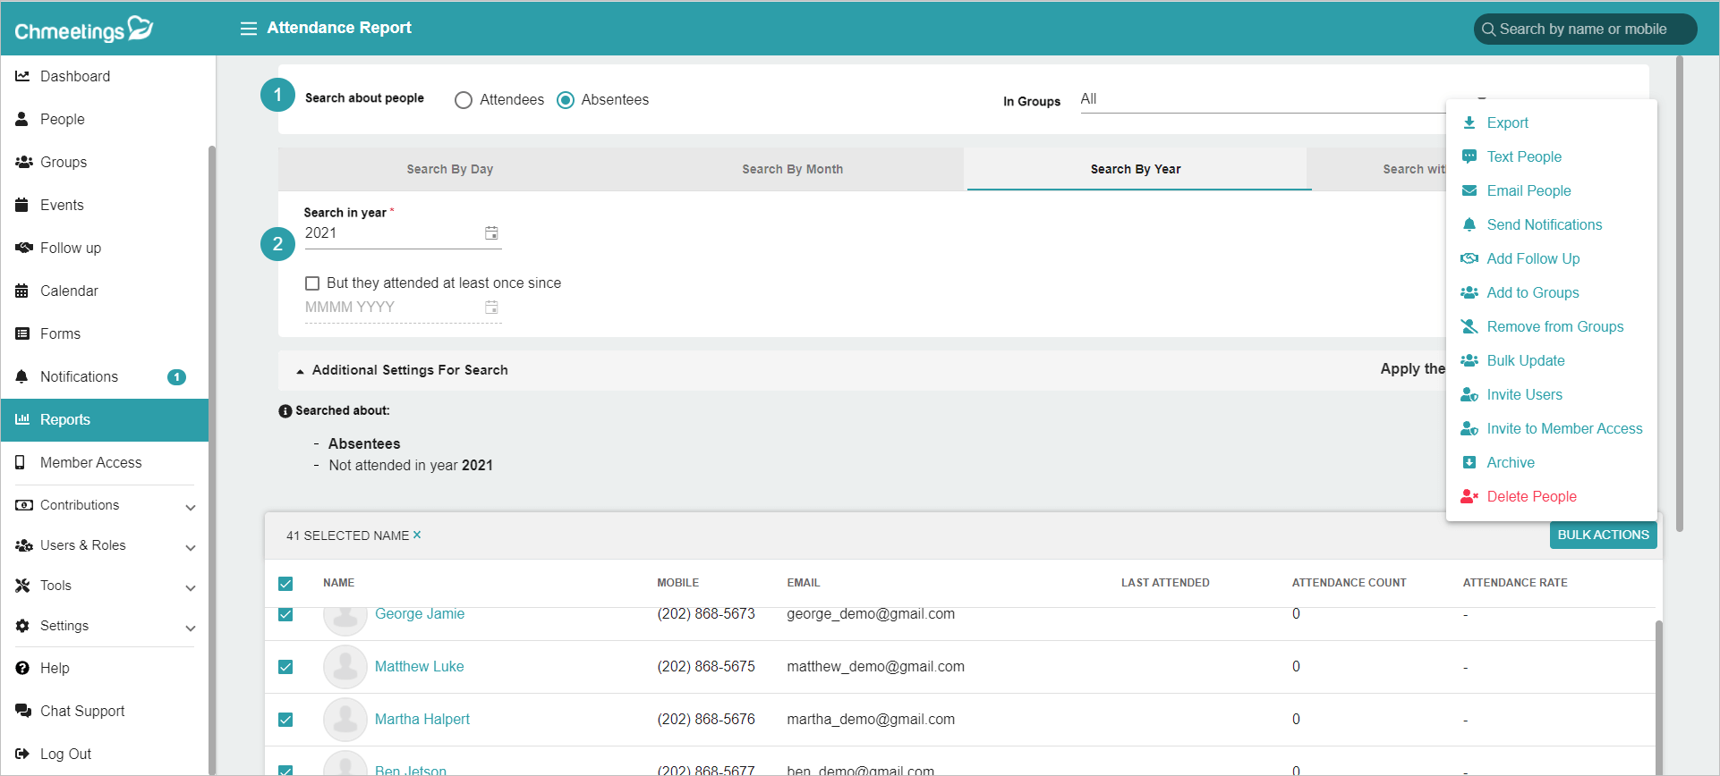
Task: Uncheck the George Jamie row checkbox
Action: (285, 615)
